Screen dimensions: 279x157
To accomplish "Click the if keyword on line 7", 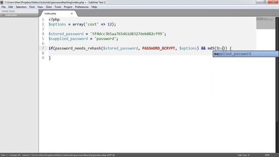I will [51, 48].
